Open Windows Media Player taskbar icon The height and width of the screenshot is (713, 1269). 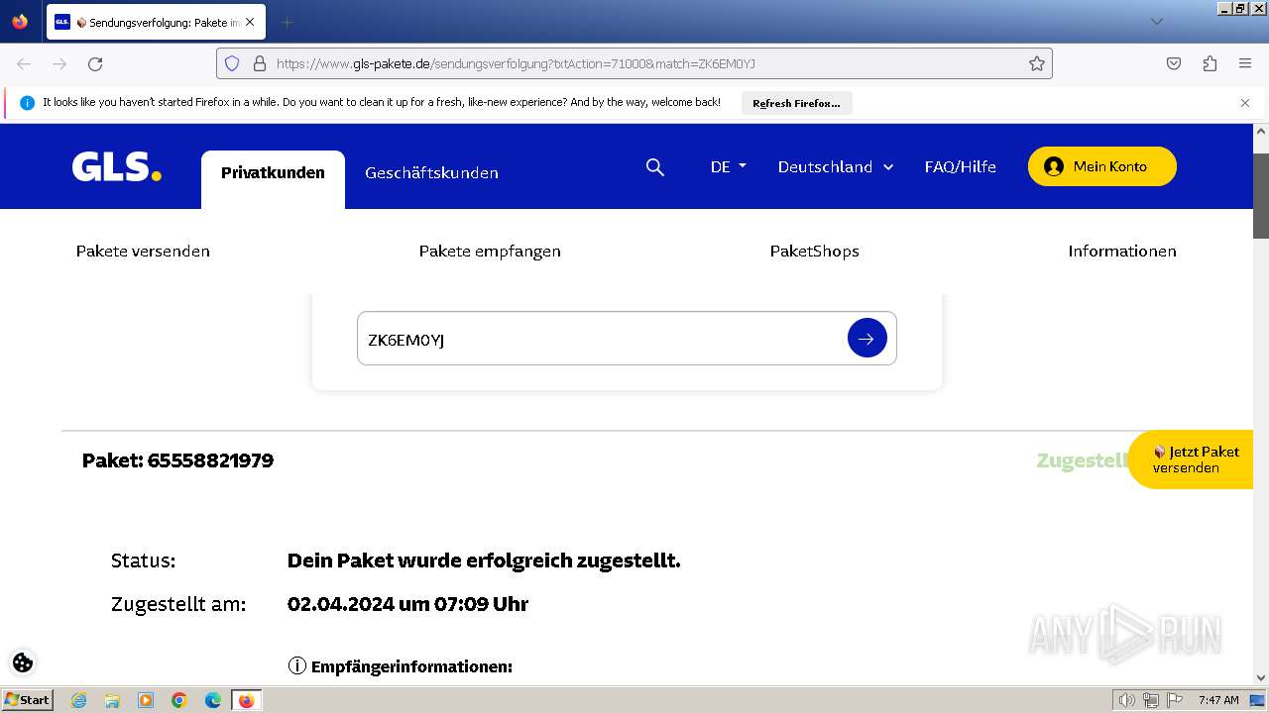coord(146,700)
